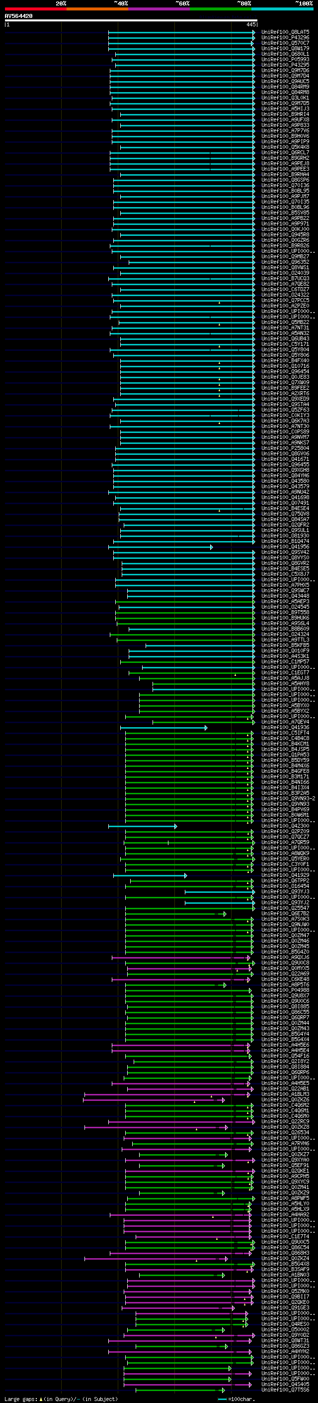Select hit UniRef100_Q41698
Image resolution: width=318 pixels, height=1403 pixels.
point(285,497)
